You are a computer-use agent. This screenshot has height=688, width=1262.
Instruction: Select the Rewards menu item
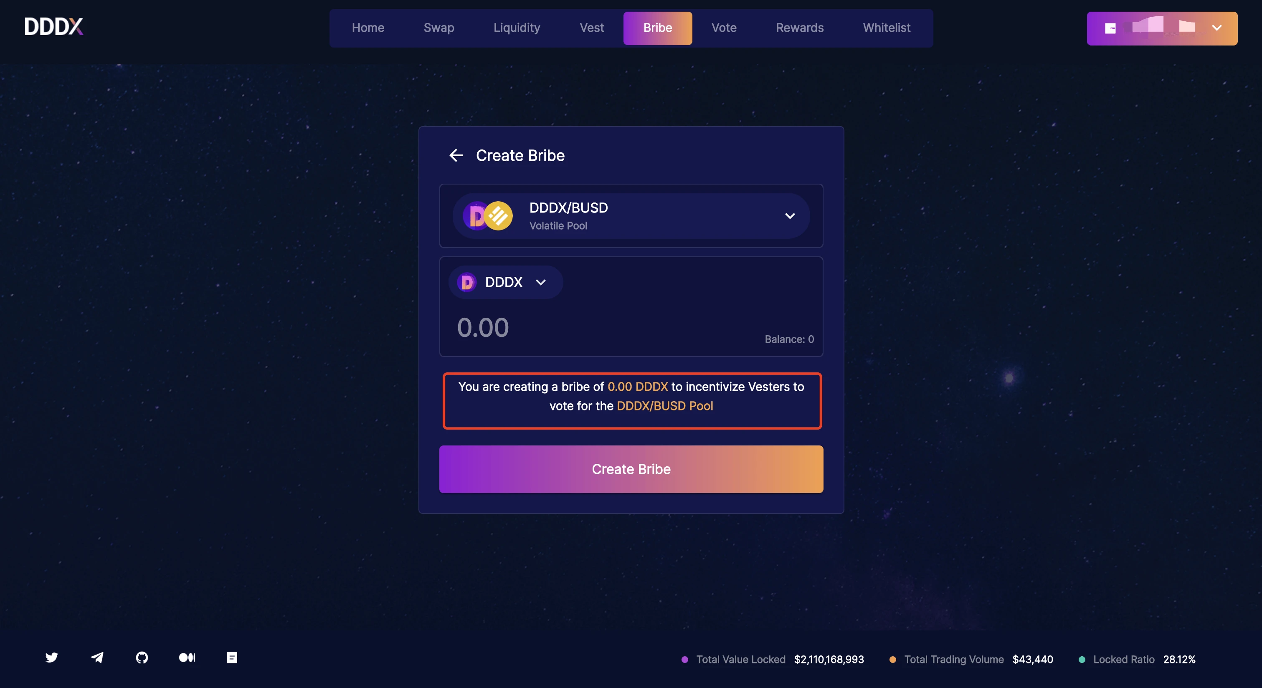800,27
